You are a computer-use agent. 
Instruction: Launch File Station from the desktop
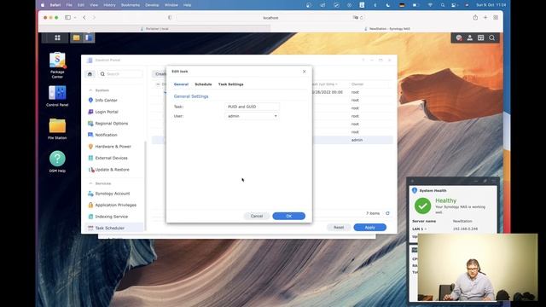57,129
